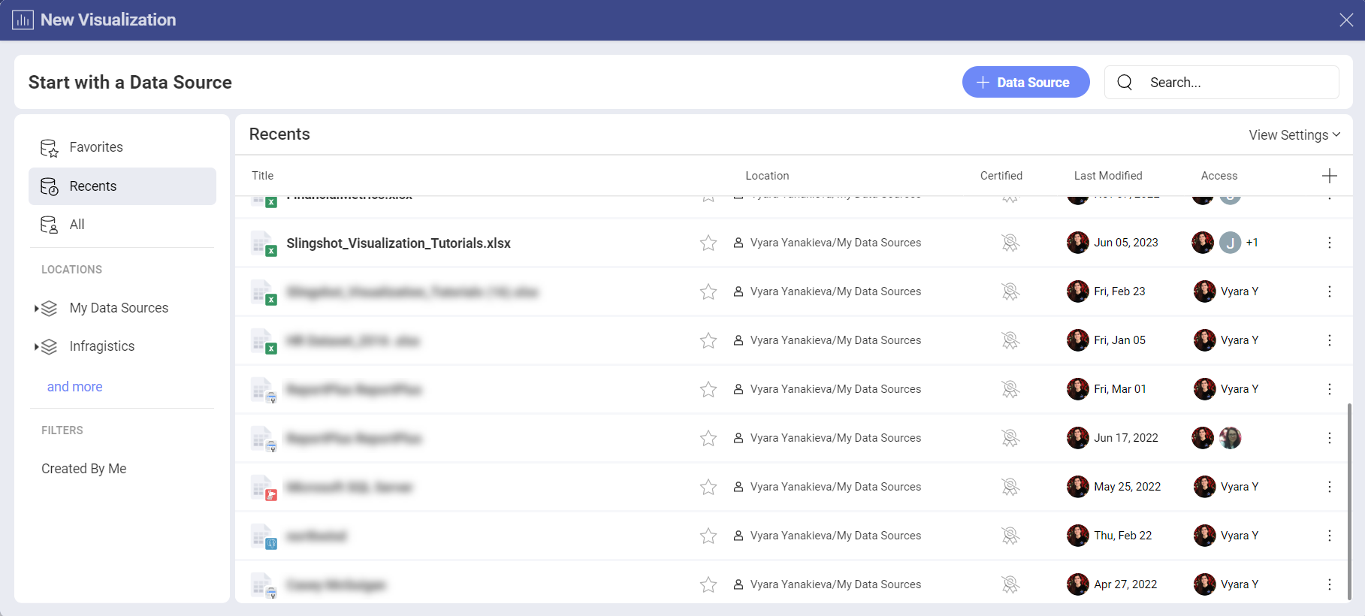Click the +1 access count
1365x616 pixels.
[1252, 243]
